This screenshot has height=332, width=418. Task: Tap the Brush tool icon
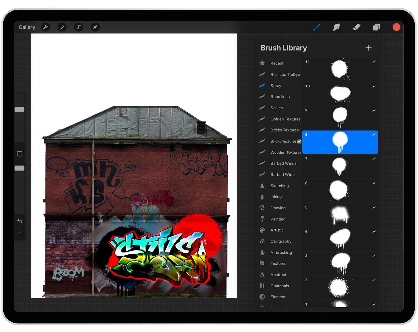pyautogui.click(x=316, y=27)
